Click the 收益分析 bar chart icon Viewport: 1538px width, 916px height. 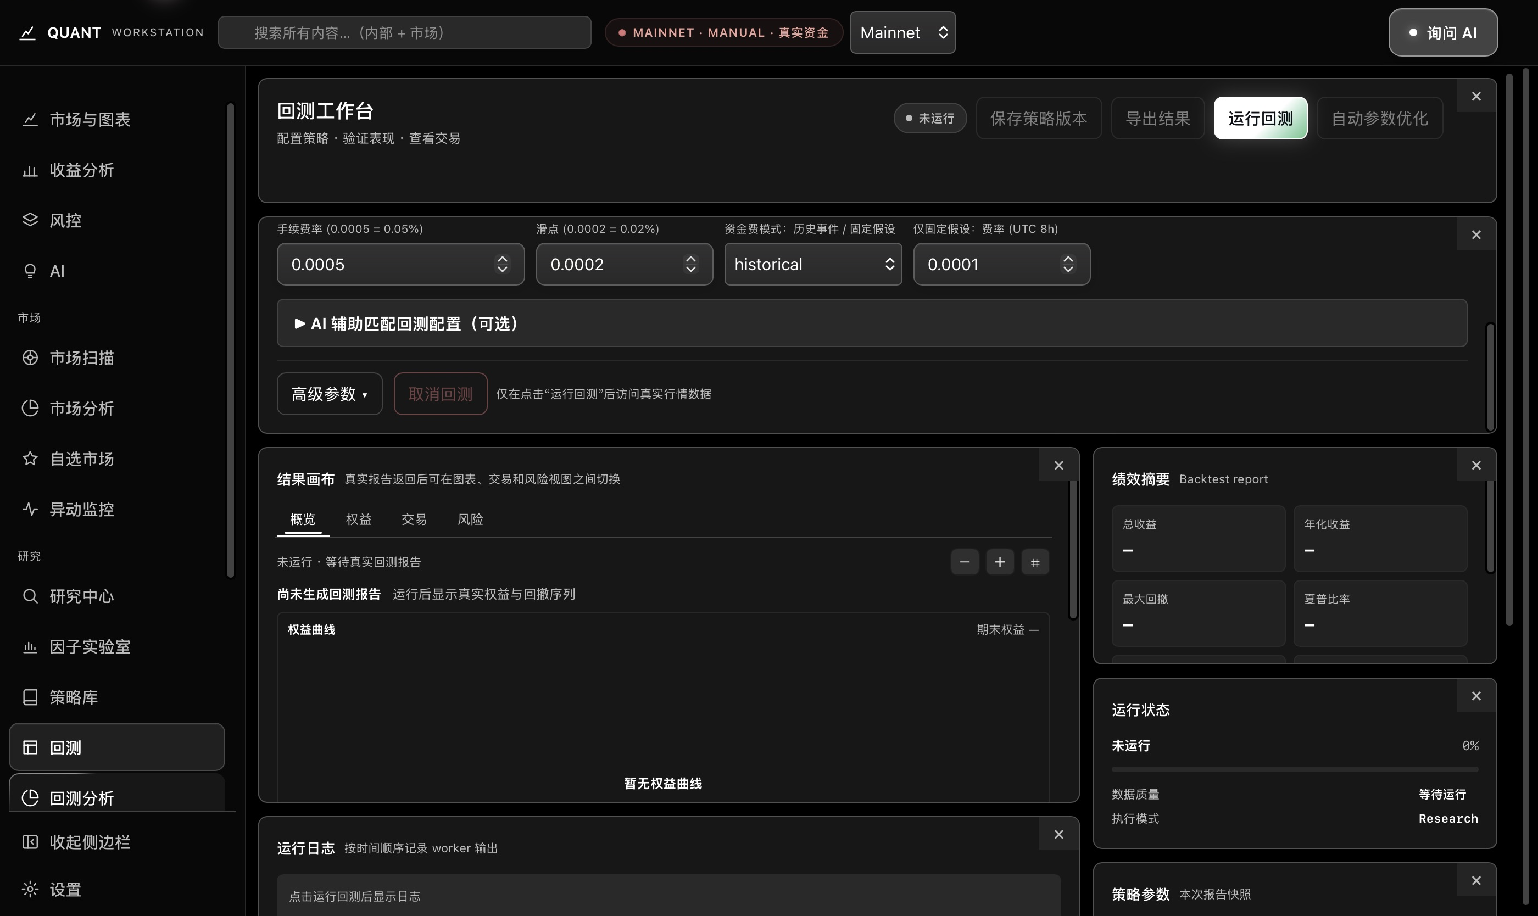(x=30, y=170)
